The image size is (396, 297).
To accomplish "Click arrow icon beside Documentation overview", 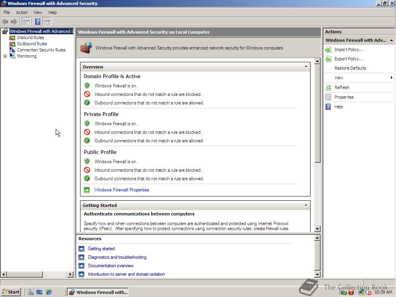I will [x=81, y=266].
